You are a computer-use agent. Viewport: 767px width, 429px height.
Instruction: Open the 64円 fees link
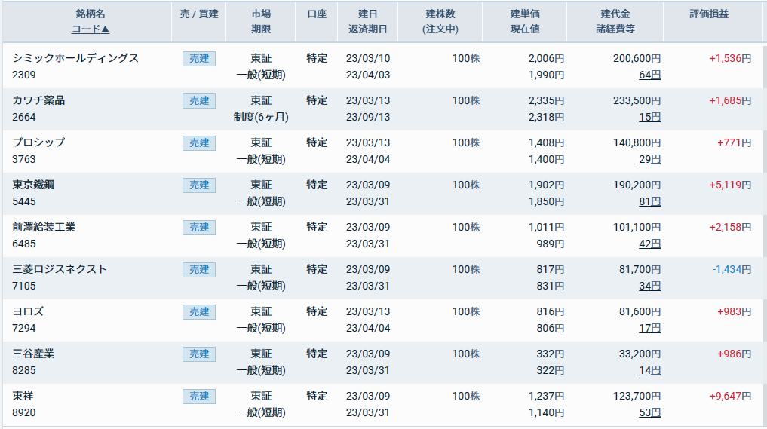click(649, 75)
